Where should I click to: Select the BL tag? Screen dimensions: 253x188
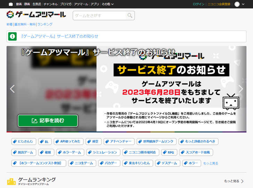click(x=45, y=142)
